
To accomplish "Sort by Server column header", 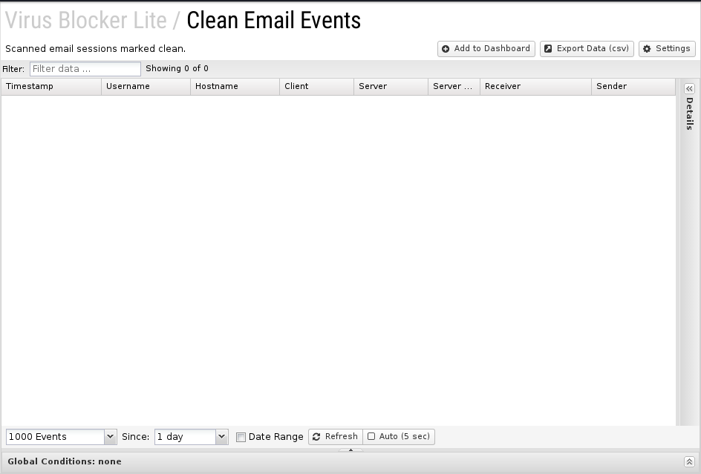I will point(391,86).
